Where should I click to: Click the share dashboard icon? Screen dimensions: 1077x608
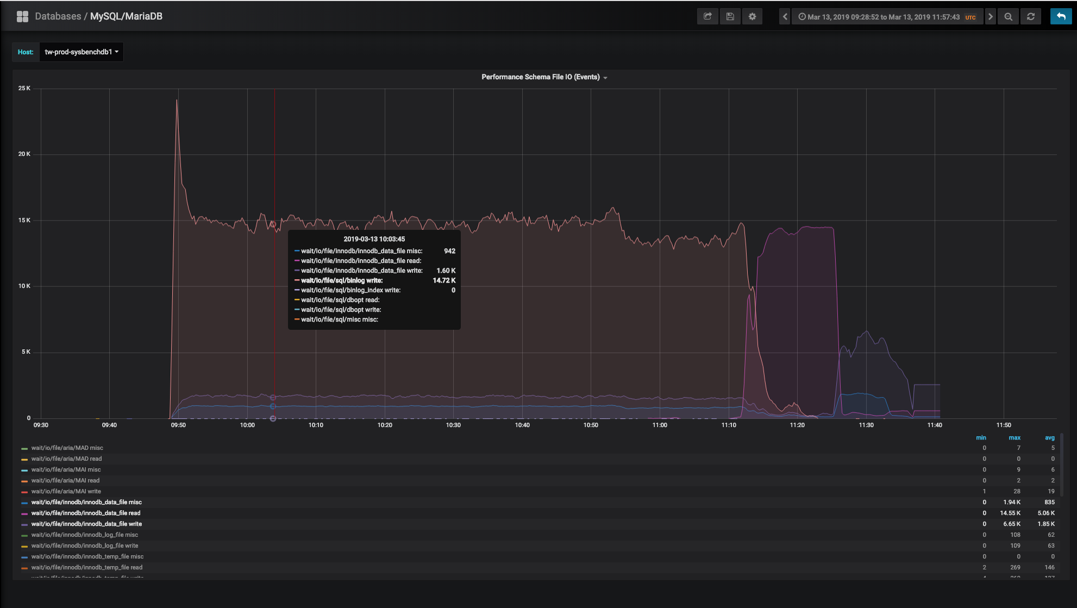[707, 16]
